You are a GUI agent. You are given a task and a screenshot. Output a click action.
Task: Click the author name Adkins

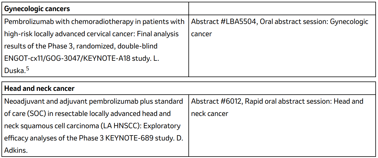point(16,150)
